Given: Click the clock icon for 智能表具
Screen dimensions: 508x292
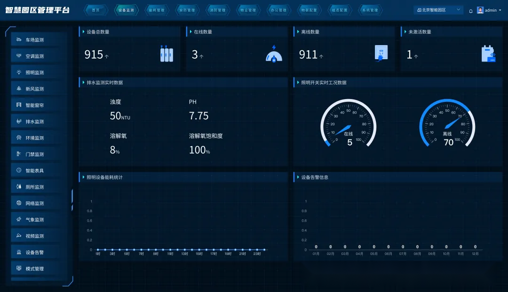Looking at the screenshot, I should 19,170.
